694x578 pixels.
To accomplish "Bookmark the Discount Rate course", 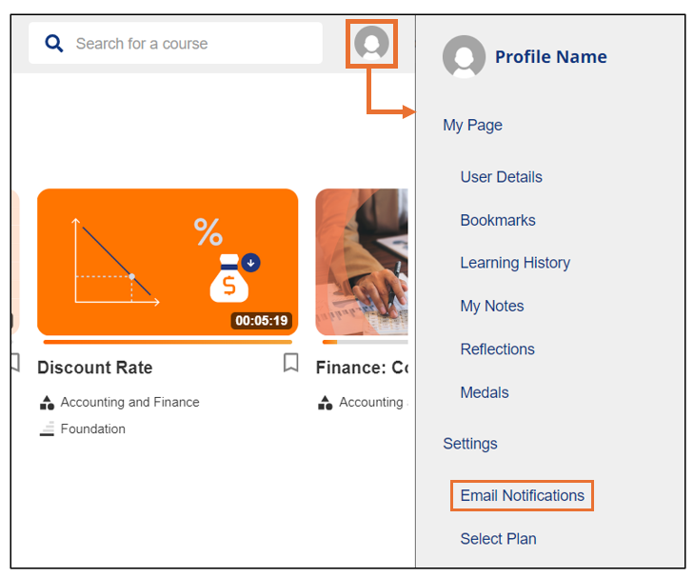I will click(x=291, y=363).
